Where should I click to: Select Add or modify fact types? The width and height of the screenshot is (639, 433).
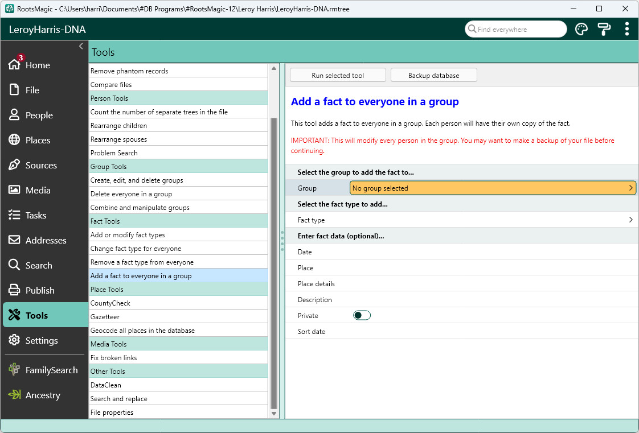point(178,234)
